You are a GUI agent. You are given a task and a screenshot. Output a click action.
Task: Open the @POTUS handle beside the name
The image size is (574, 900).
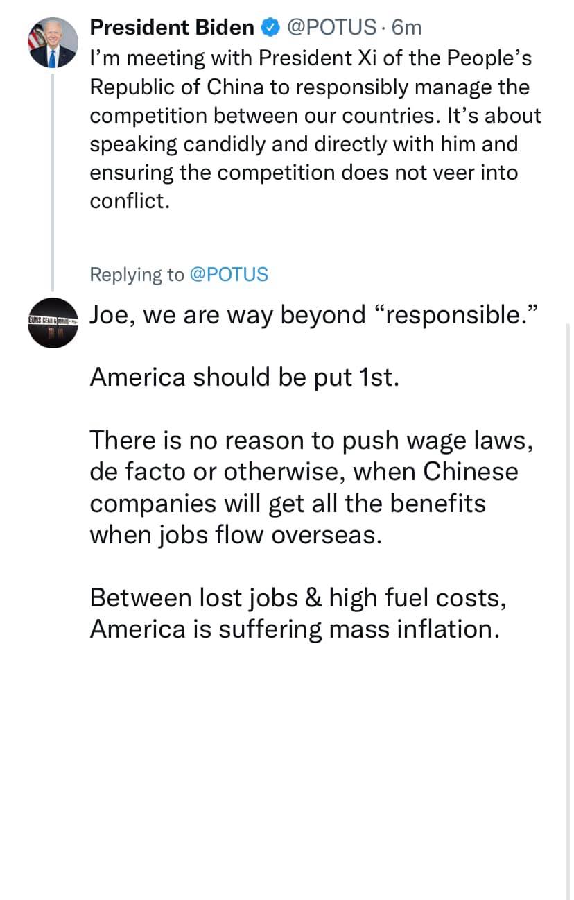pos(331,28)
